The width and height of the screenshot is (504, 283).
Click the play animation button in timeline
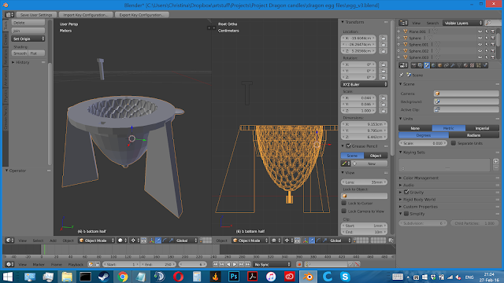(x=235, y=264)
